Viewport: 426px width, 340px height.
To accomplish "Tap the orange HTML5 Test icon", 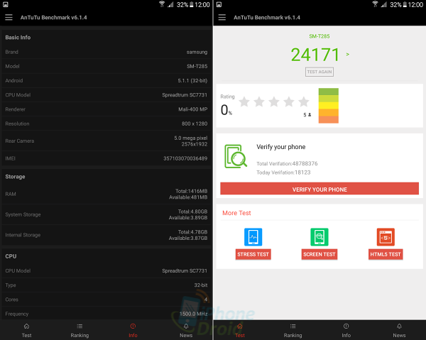I will 386,237.
